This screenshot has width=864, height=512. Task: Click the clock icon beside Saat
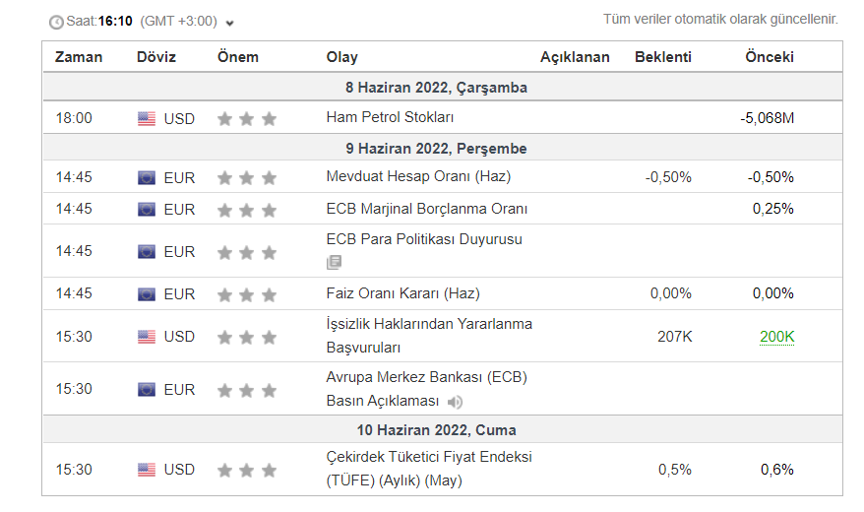coord(56,22)
